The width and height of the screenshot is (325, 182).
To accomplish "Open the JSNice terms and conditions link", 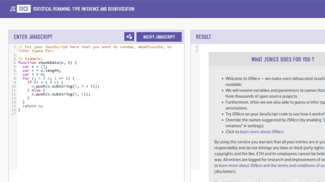I will pos(272,166).
